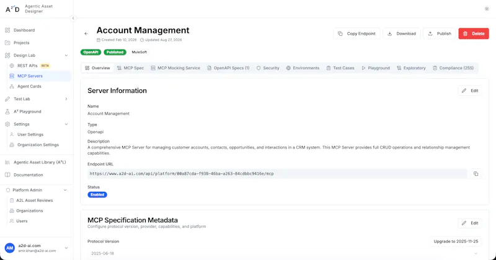The width and height of the screenshot is (496, 260).
Task: Open the Environments tab
Action: point(303,68)
